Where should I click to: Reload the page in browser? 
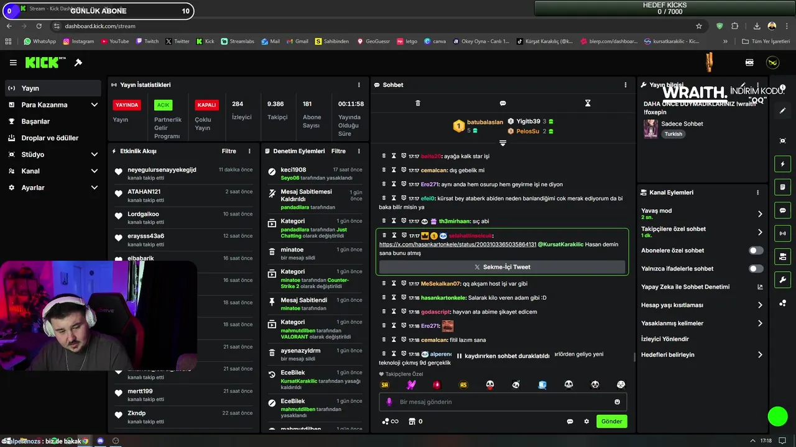(x=39, y=26)
